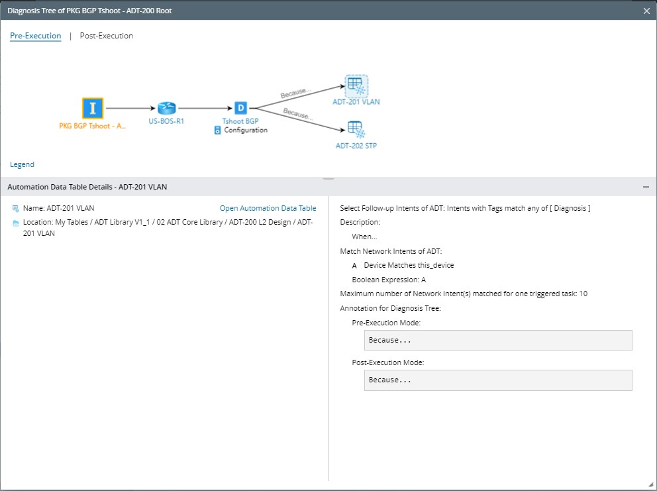Click the Tshoot BGP diagnosis node icon

(240, 107)
